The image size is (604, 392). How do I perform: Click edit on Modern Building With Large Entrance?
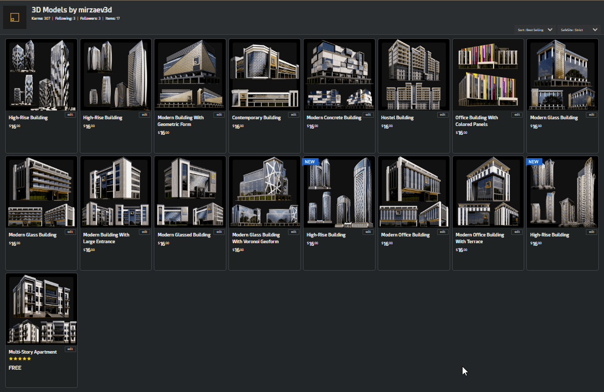(145, 232)
